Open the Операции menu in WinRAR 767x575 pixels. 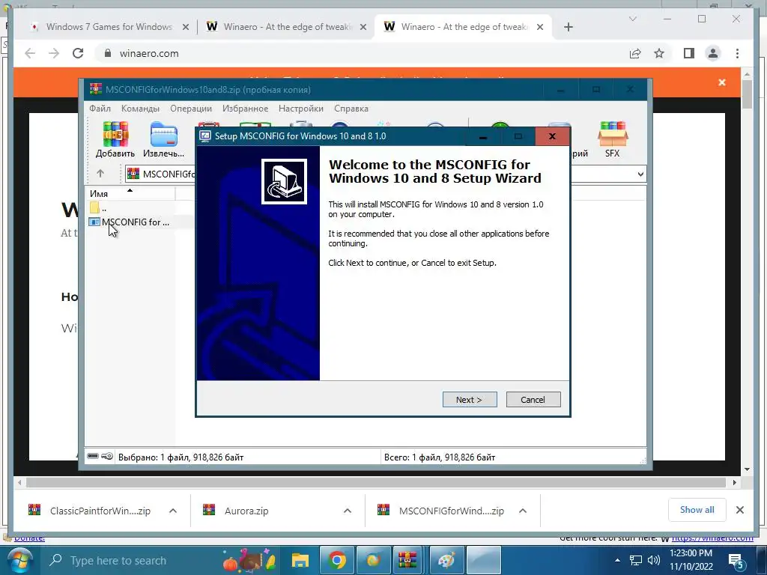191,109
